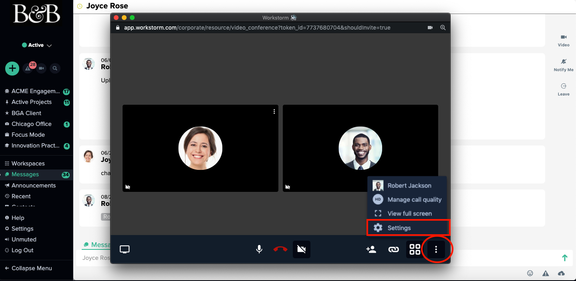
Task: Click the send message green arrow
Action: [565, 258]
